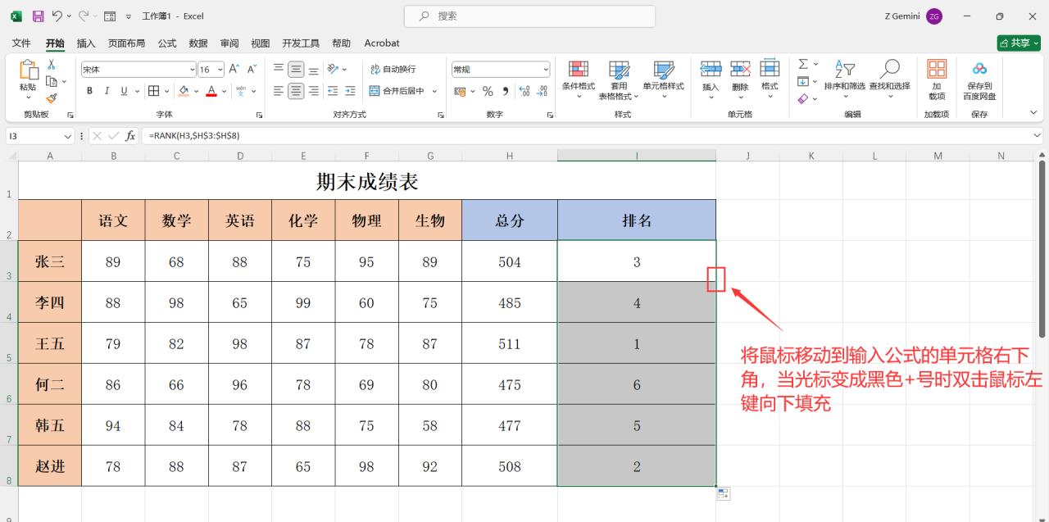This screenshot has height=522, width=1049.
Task: Click the comma style icon
Action: tap(505, 91)
